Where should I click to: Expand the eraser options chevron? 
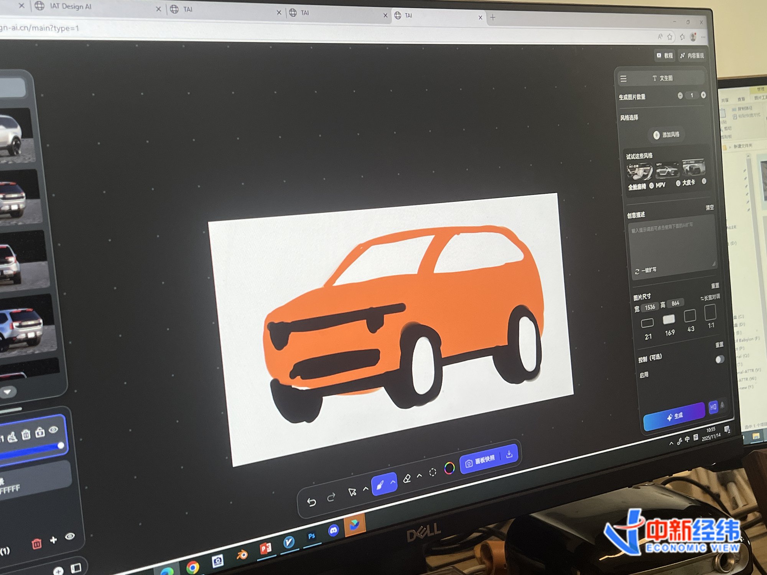pyautogui.click(x=420, y=476)
